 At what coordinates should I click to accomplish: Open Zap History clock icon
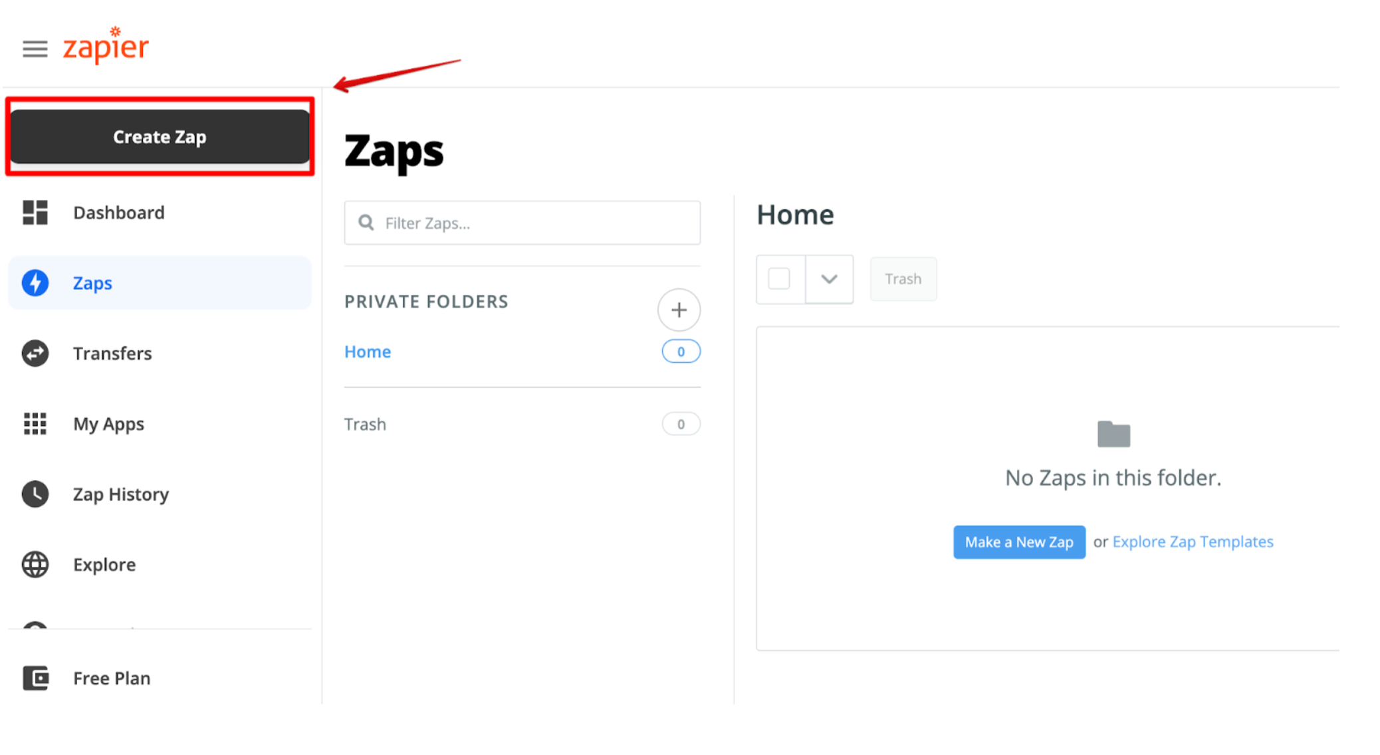(35, 494)
